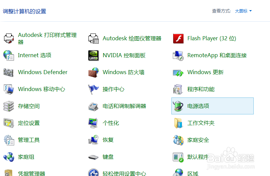Select the 存储空间 text

coord(29,106)
